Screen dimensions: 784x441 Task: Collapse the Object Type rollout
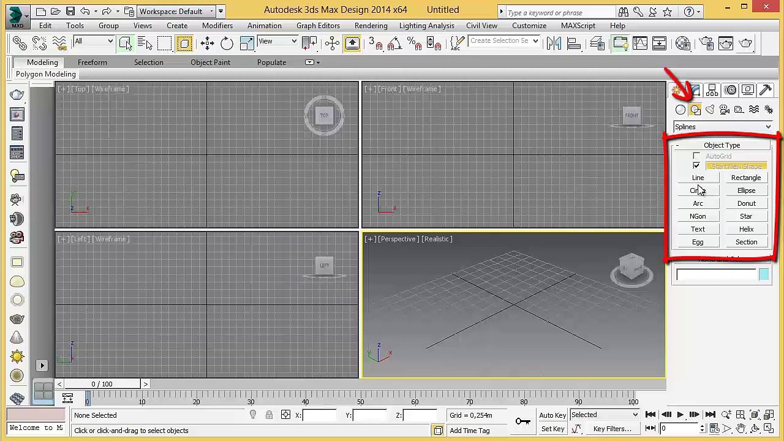(722, 145)
